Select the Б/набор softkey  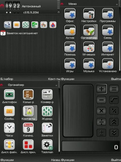pyautogui.click(x=7, y=79)
